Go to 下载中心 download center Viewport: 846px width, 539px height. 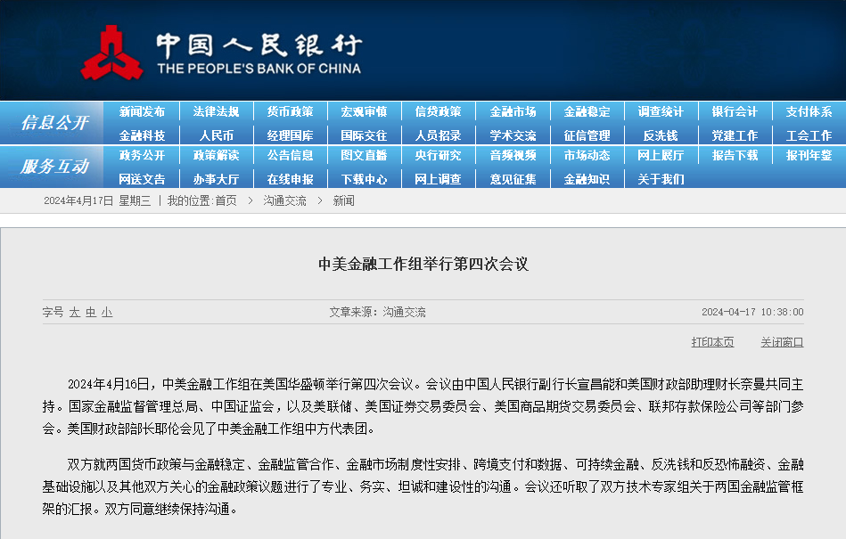(x=364, y=178)
